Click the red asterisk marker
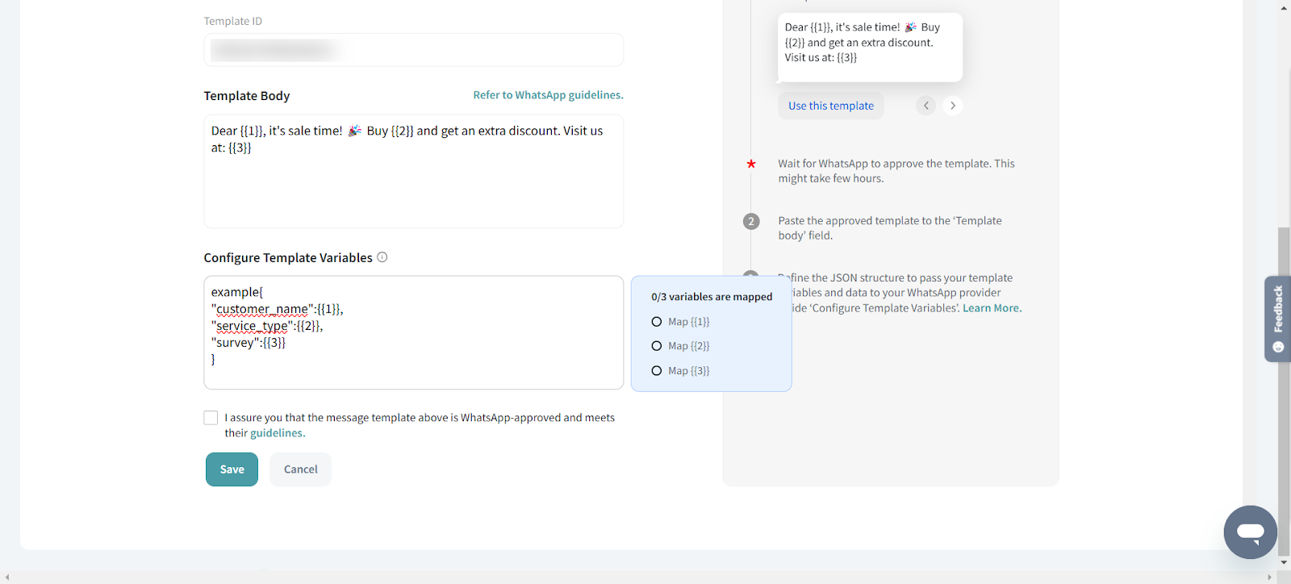The image size is (1291, 584). pos(751,164)
